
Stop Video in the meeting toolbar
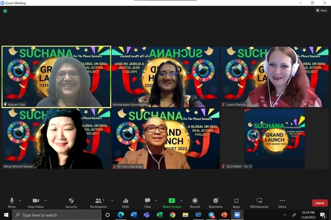[36, 203]
